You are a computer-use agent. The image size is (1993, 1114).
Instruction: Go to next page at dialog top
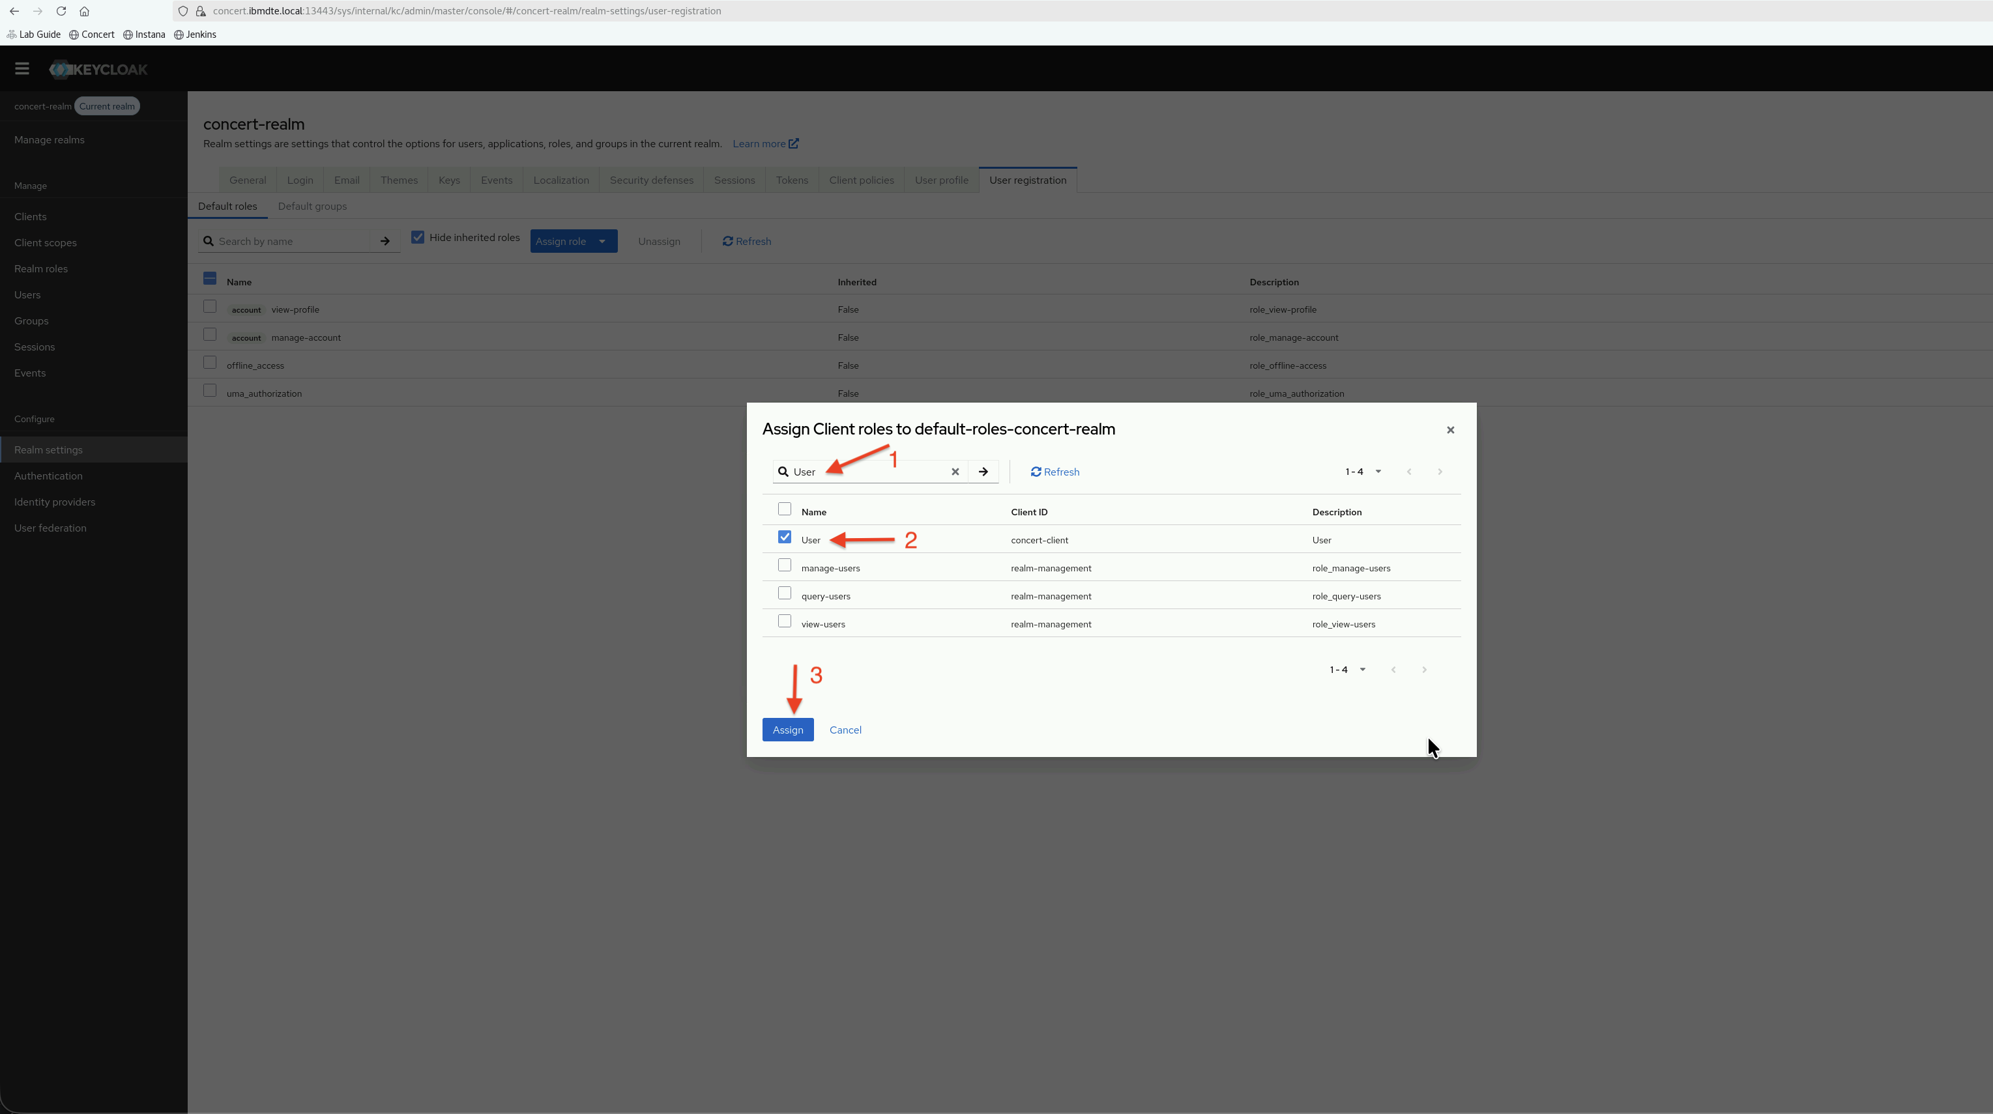(x=1440, y=472)
